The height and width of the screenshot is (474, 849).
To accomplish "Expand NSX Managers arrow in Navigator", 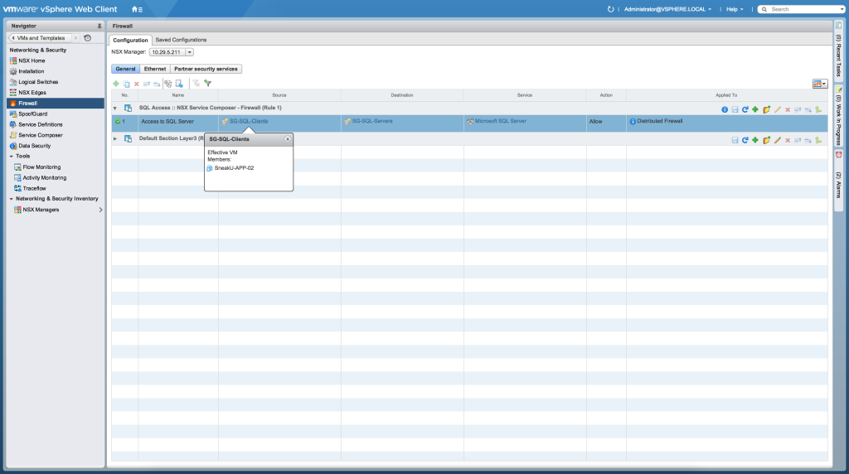I will pos(100,210).
